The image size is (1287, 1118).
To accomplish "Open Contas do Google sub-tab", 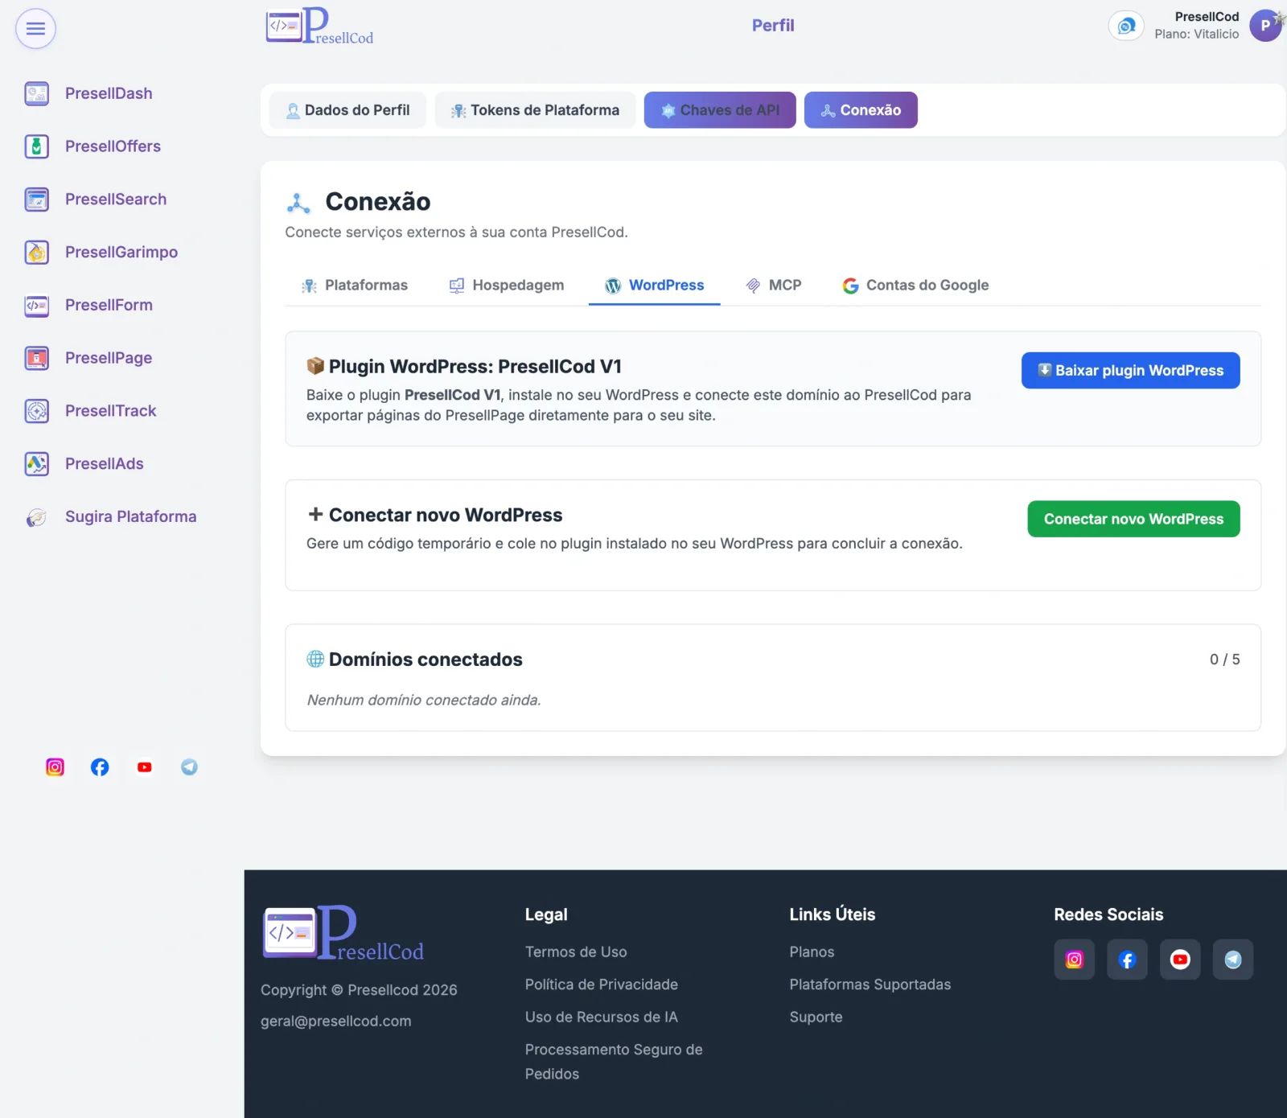I will coord(916,286).
